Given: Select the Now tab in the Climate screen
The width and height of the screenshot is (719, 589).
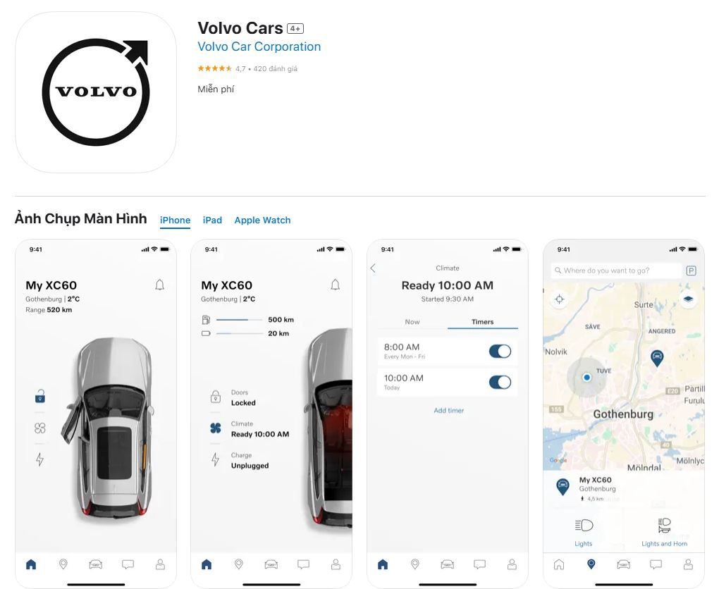Looking at the screenshot, I should click(412, 322).
